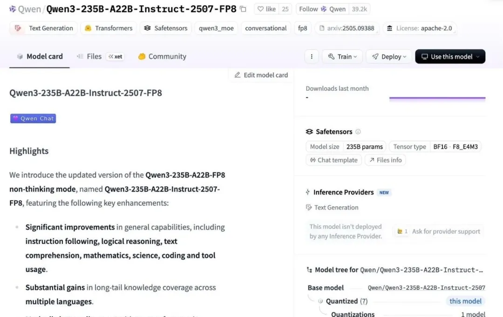Image resolution: width=503 pixels, height=317 pixels.
Task: Open the Qwen Chat badge
Action: [33, 119]
